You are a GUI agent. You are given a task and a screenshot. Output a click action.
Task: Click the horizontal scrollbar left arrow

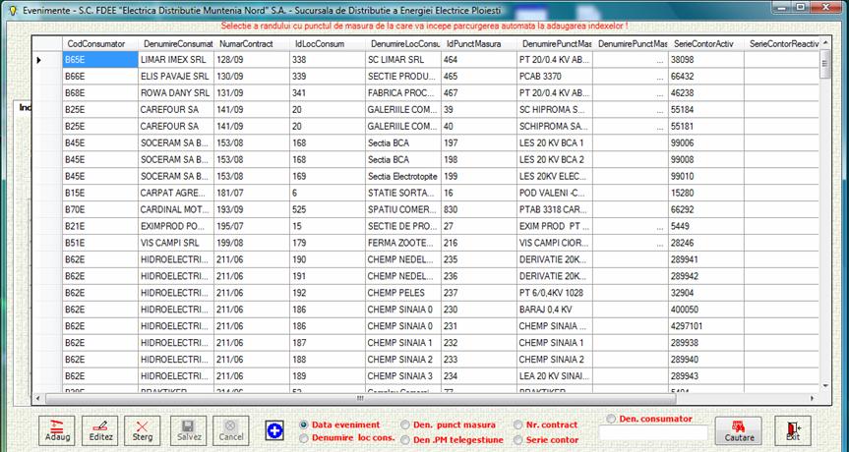(x=38, y=399)
